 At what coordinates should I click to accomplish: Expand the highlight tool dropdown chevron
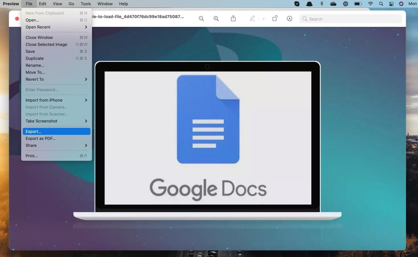click(x=263, y=19)
